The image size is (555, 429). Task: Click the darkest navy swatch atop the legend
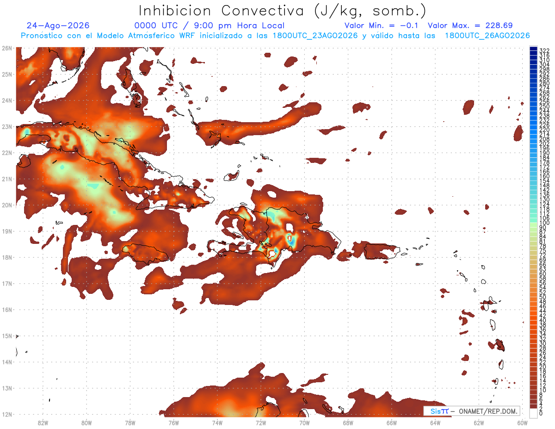click(533, 49)
